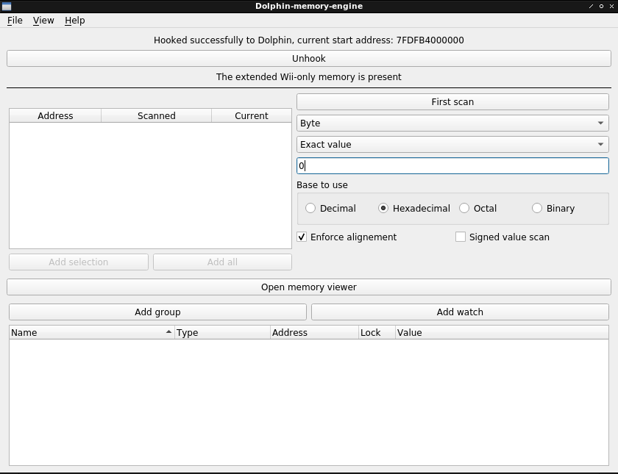The width and height of the screenshot is (618, 474).
Task: Open the View menu
Action: (x=43, y=21)
